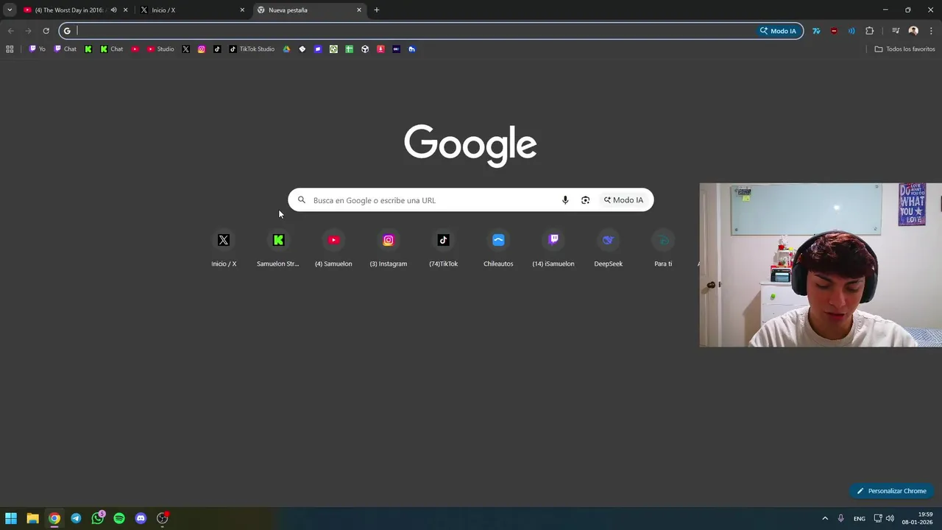Screen dimensions: 942x530
Task: Open a new tab with plus button
Action: coord(377,10)
